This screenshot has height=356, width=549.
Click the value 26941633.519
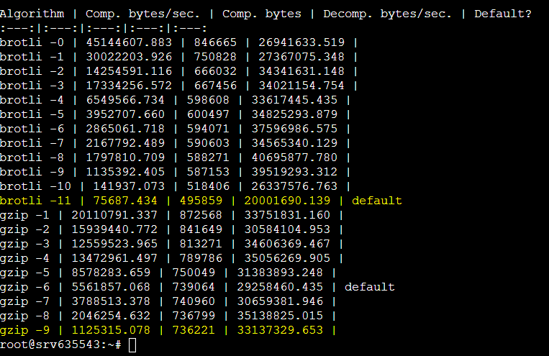tap(301, 42)
